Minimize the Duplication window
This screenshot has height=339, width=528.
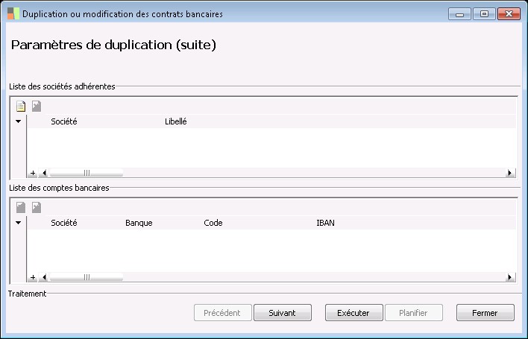(x=459, y=14)
